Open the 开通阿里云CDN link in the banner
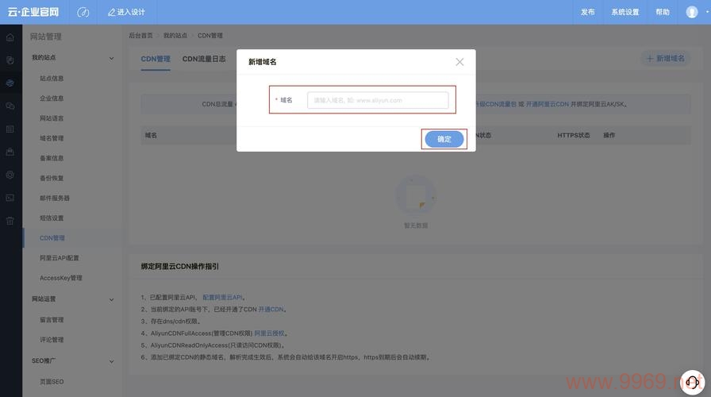The width and height of the screenshot is (711, 397). pyautogui.click(x=548, y=104)
